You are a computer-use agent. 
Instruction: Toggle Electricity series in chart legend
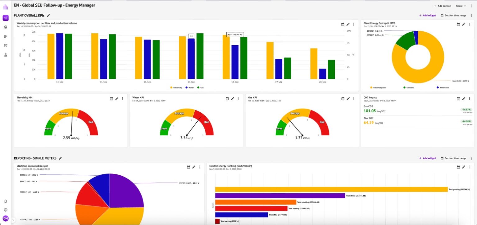point(176,88)
